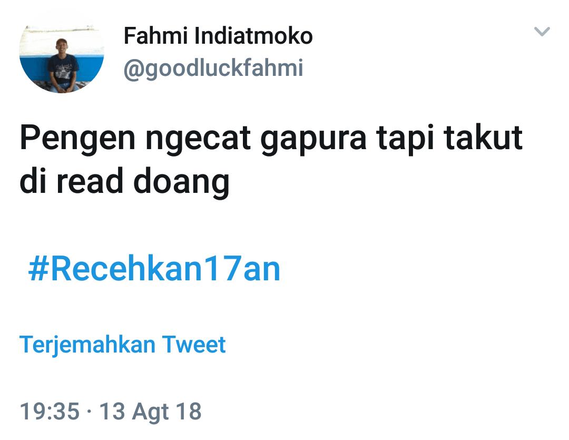
Task: Expand the down-arrow menu beside the author name
Action: tap(542, 32)
